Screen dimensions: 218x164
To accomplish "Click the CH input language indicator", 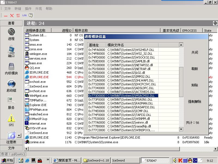I will tap(195, 160).
